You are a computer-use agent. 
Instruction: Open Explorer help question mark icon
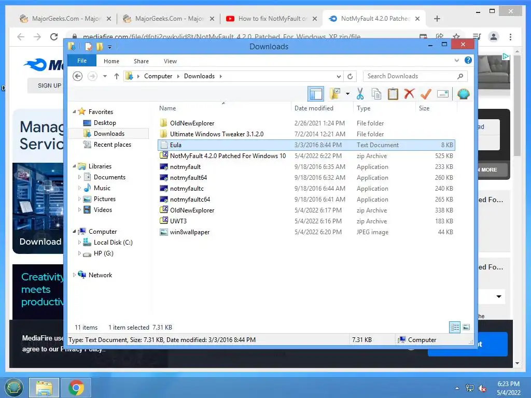(x=468, y=60)
